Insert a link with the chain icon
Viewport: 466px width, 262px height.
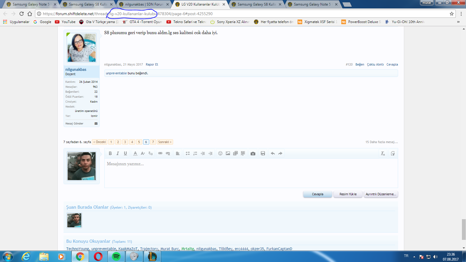[160, 153]
